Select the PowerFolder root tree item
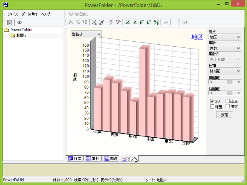Screen dimensions: 247x185 click(22, 30)
